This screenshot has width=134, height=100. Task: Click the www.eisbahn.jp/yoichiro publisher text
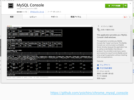click(x=27, y=9)
